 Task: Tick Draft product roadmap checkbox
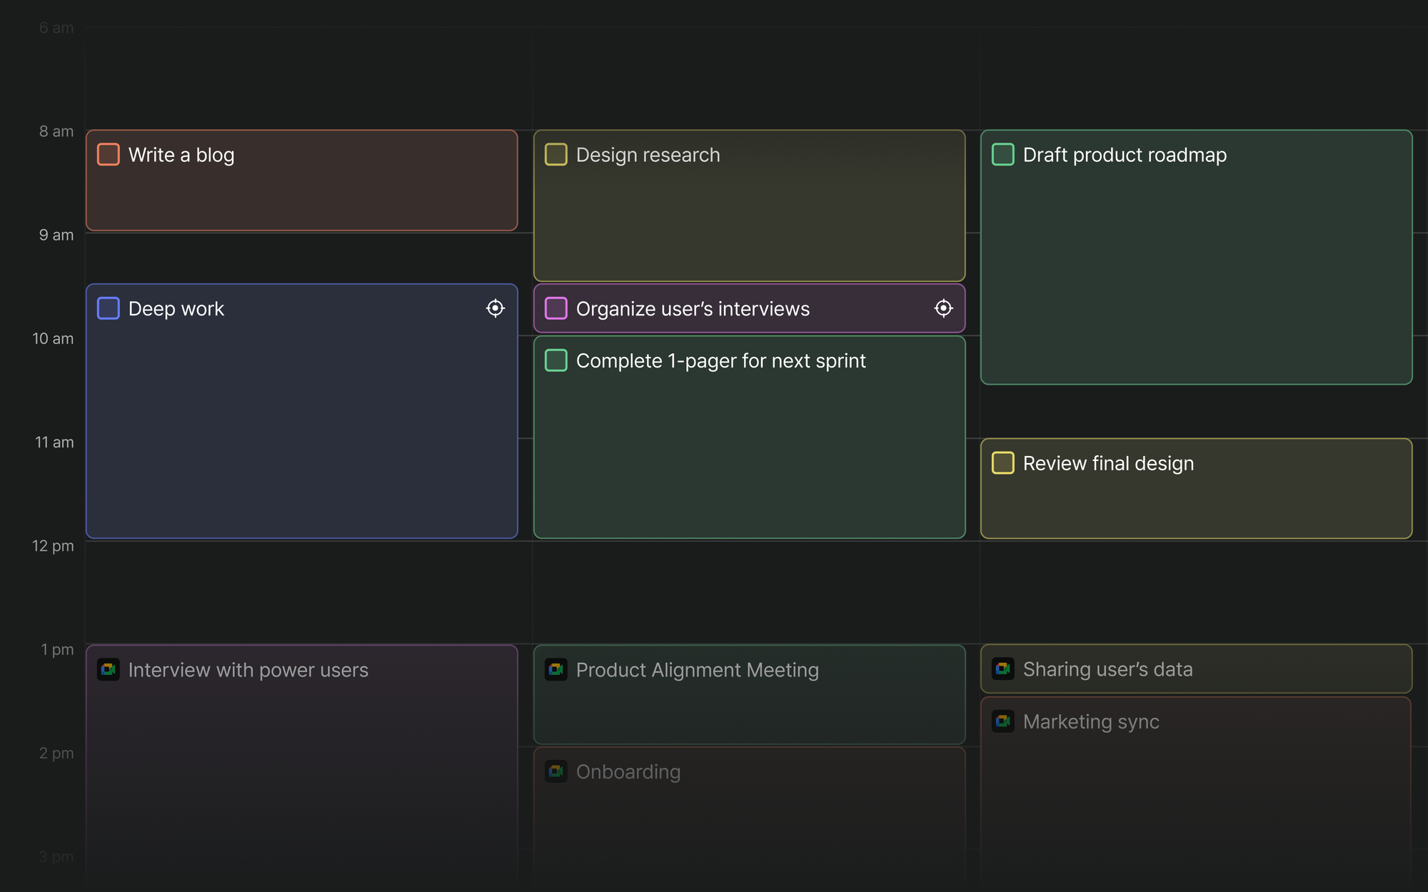pos(1002,155)
